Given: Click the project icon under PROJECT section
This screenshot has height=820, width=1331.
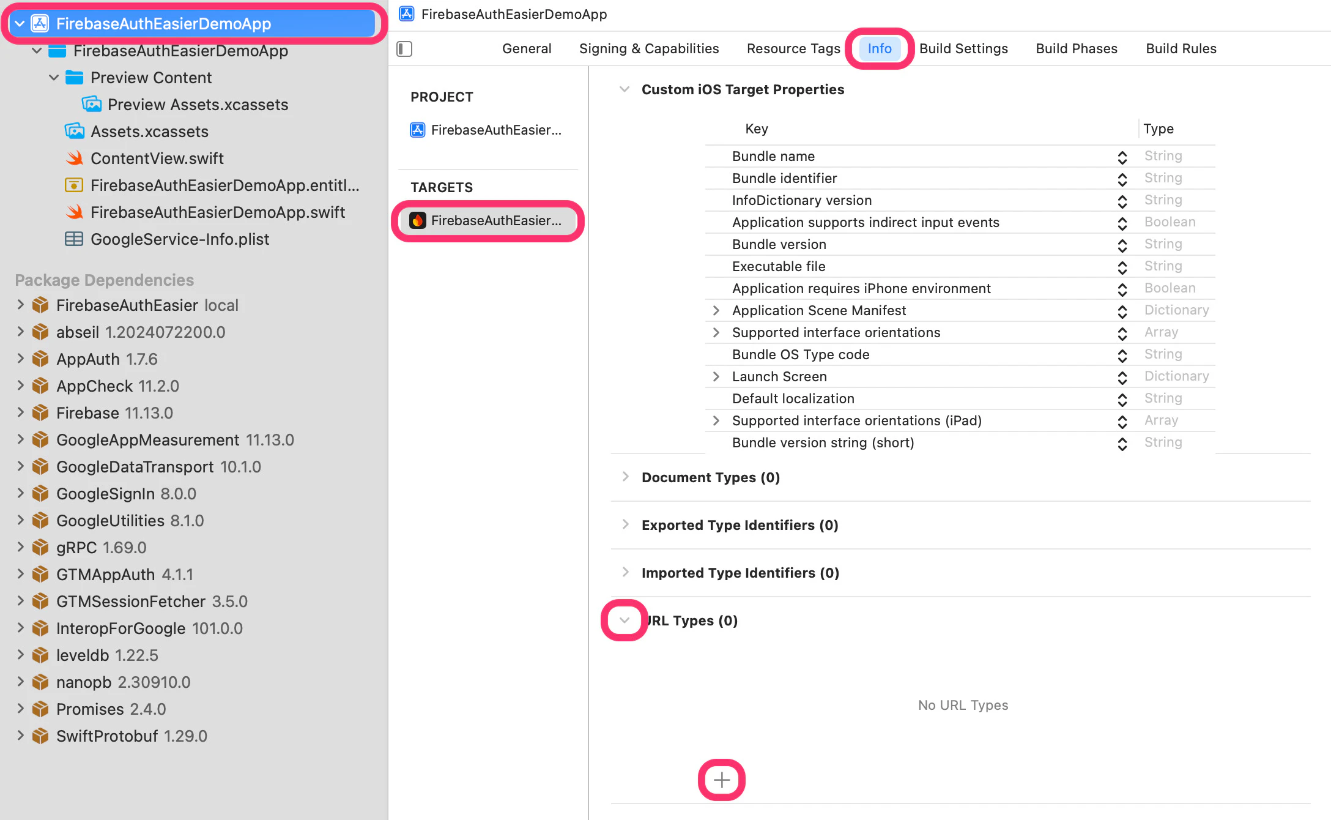Looking at the screenshot, I should pos(418,130).
